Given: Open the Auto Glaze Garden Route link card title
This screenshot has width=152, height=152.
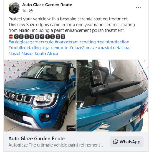Looking at the screenshot, I should coord(36,139).
